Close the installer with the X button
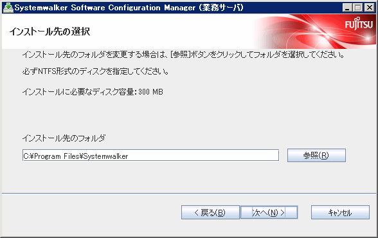 (x=369, y=8)
